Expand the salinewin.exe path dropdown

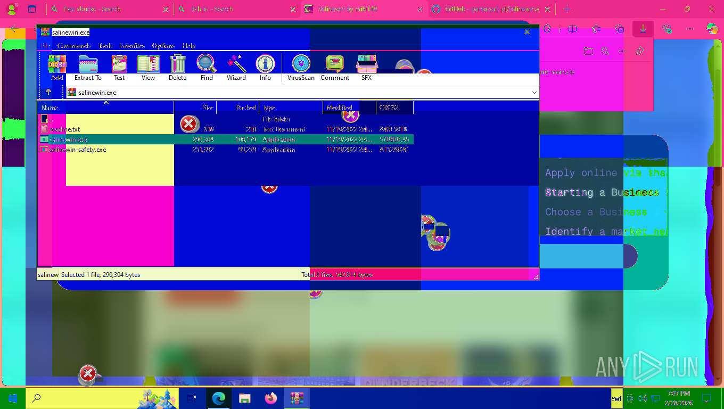[x=534, y=92]
